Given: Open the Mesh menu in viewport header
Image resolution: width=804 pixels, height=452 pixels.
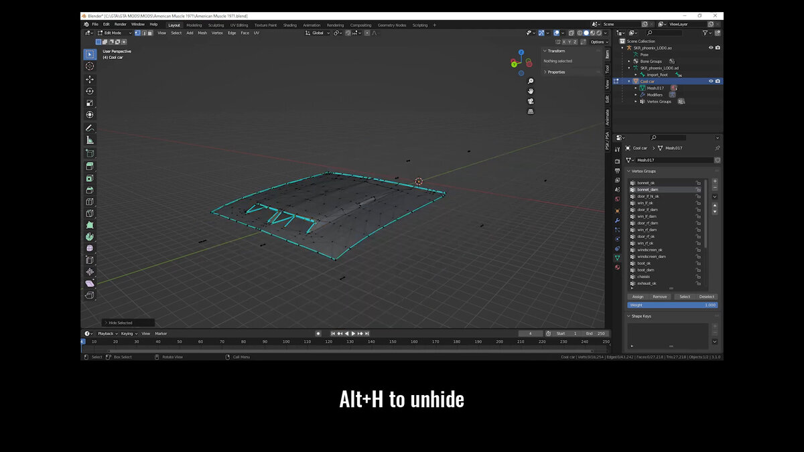Looking at the screenshot, I should point(202,33).
